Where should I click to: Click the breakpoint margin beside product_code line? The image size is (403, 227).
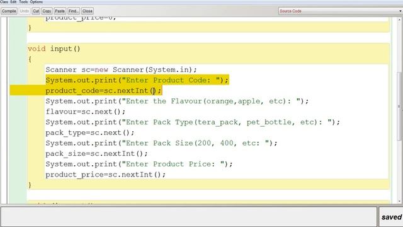18,91
